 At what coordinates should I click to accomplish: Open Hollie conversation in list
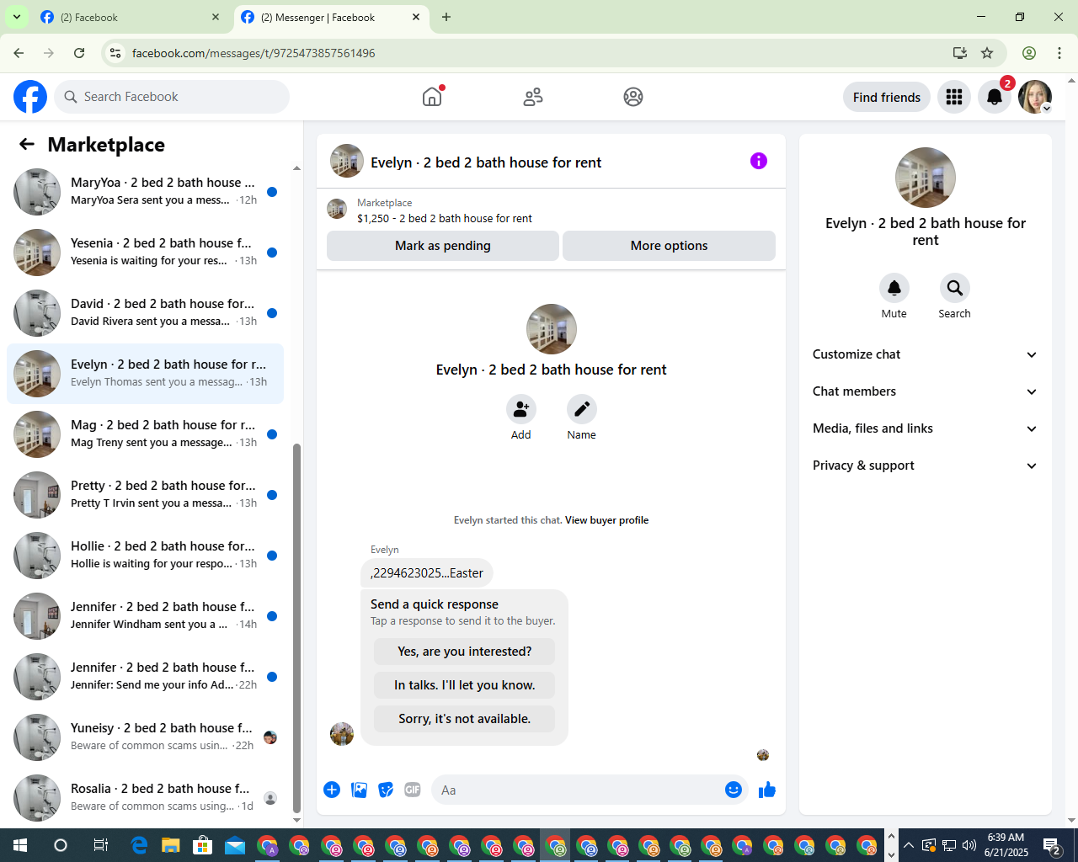(146, 556)
